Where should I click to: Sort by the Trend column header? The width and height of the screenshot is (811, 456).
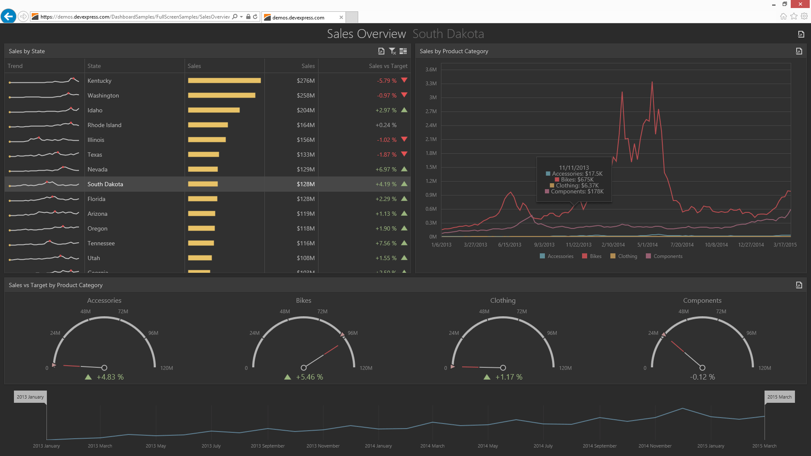(44, 66)
